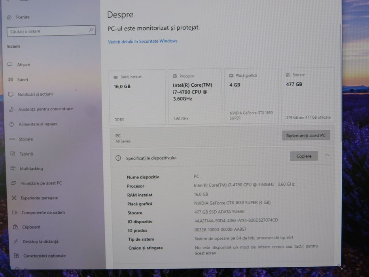Click the Caracteristici opționale icon
The height and width of the screenshot is (277, 369).
click(x=16, y=256)
